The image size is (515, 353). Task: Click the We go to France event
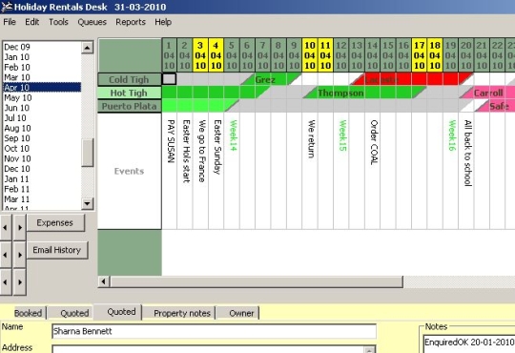click(201, 151)
